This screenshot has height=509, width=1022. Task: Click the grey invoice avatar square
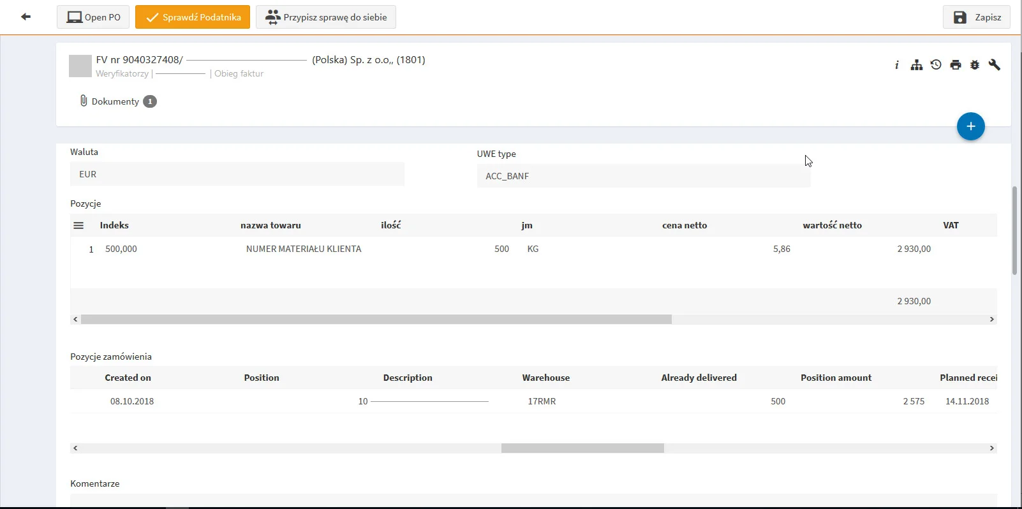tap(80, 66)
